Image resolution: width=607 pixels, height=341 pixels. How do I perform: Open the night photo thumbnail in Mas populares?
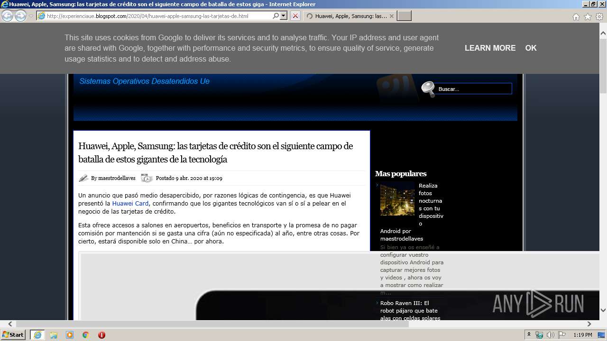[x=397, y=198]
